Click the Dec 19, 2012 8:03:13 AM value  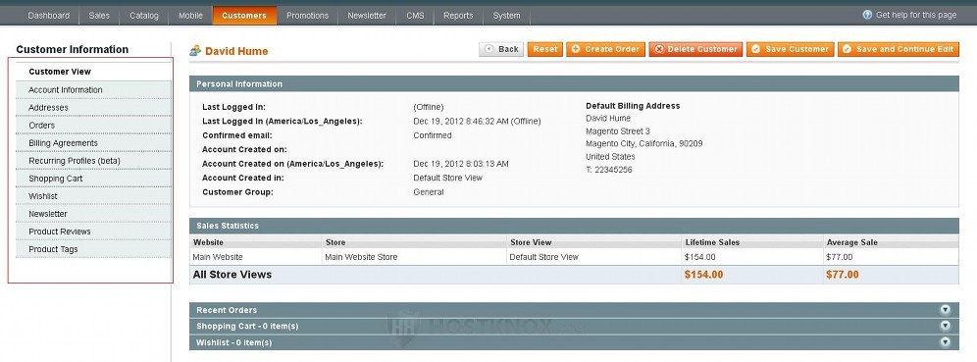coord(461,164)
